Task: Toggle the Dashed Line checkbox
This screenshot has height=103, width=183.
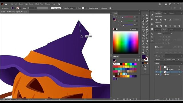Action: [x=156, y=47]
